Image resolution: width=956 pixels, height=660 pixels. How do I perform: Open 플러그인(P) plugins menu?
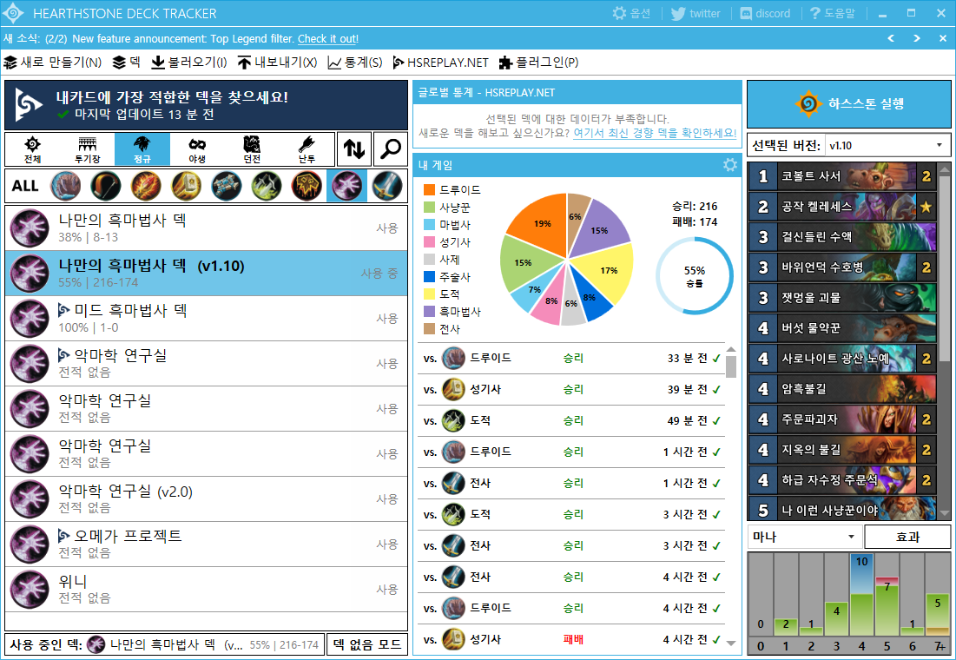(x=538, y=63)
